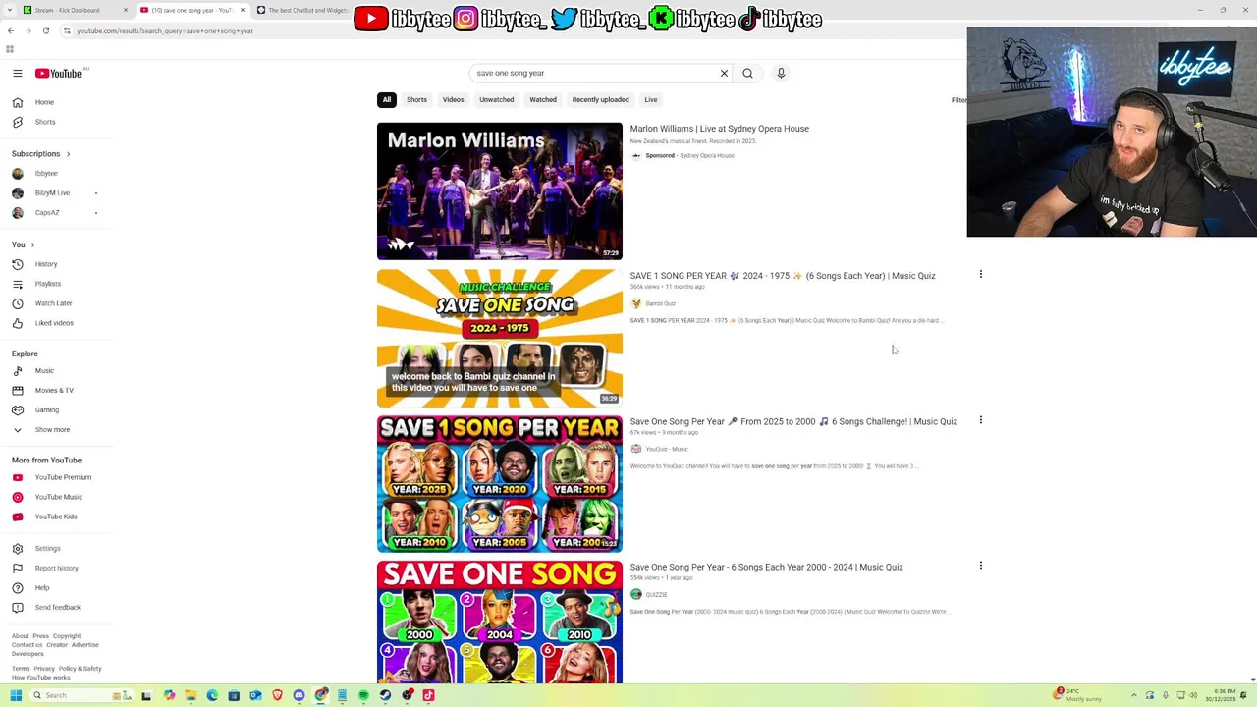1257x707 pixels.
Task: Open Spotify from taskbar
Action: 363,695
